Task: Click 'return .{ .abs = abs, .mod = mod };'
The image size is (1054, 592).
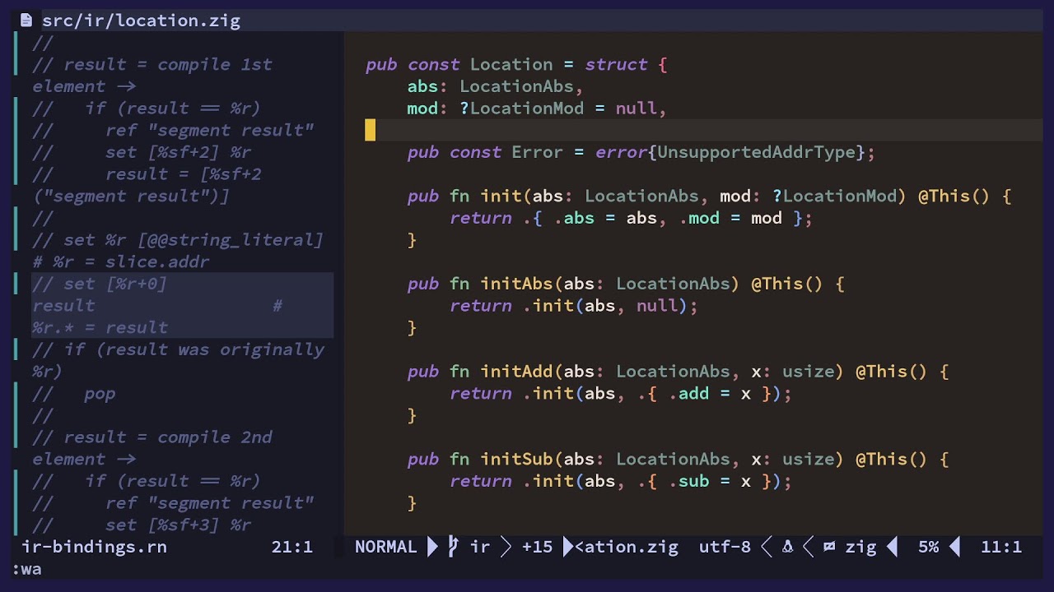Action: [x=631, y=218]
